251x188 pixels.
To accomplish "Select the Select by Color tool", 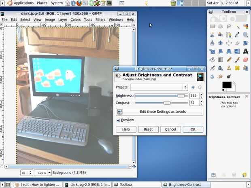I will (246, 26).
